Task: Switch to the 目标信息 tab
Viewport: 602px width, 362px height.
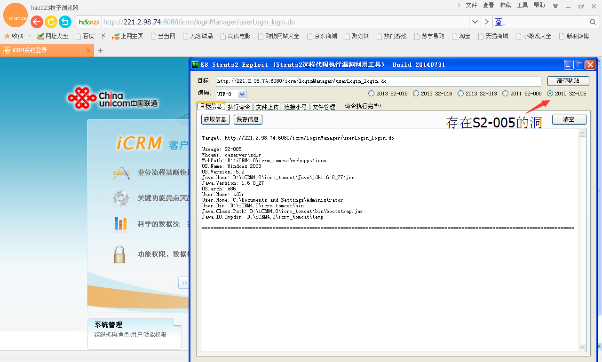Action: (211, 106)
